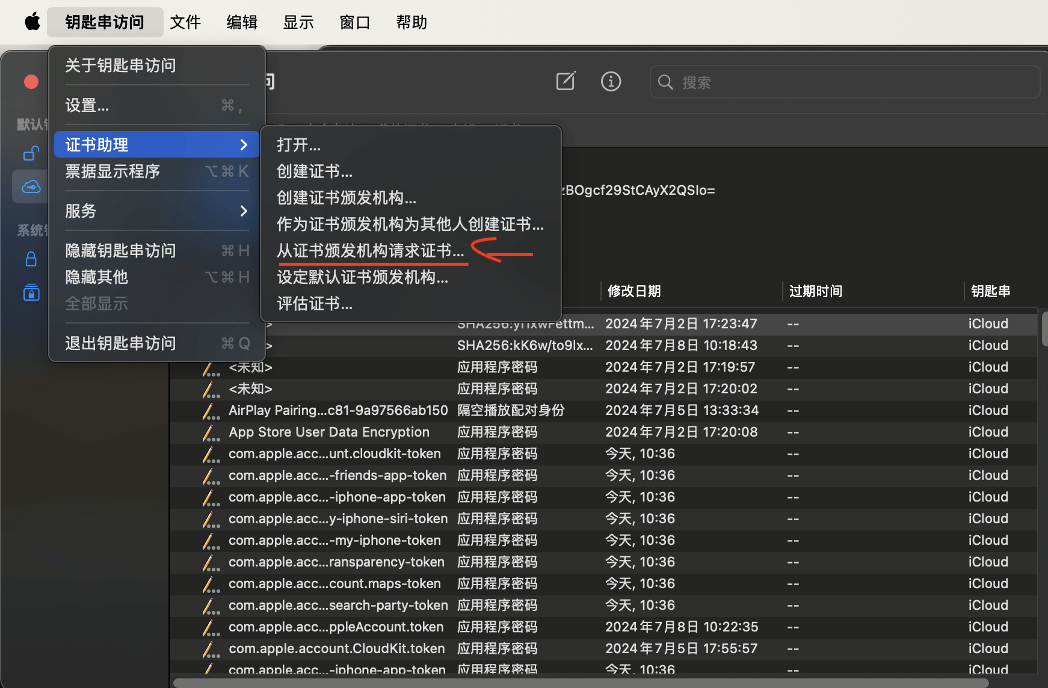Close the Keychain Access window red button
Image resolution: width=1048 pixels, height=688 pixels.
pos(31,82)
